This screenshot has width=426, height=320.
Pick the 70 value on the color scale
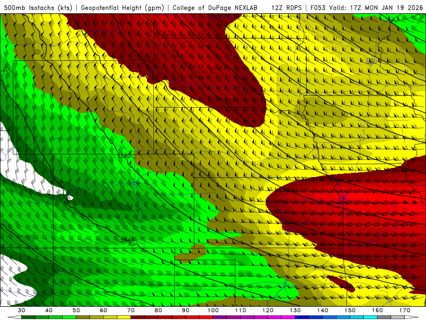131,310
